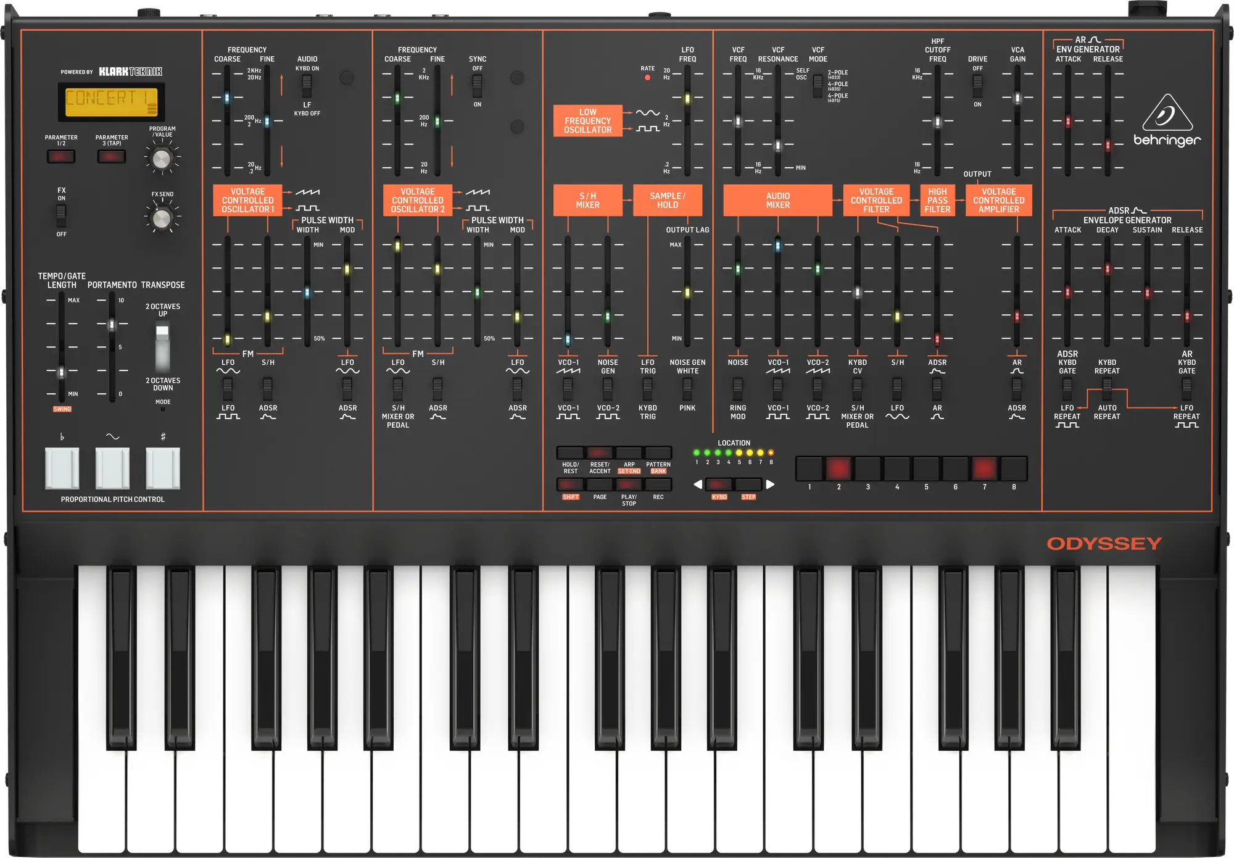Click the PAGE button

(600, 485)
